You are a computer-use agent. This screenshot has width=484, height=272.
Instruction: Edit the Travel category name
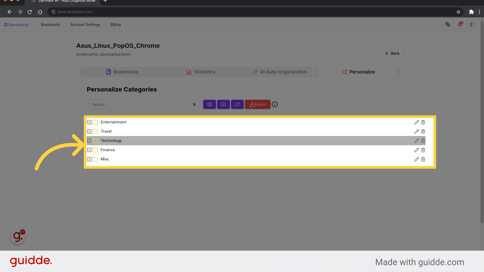(x=416, y=131)
